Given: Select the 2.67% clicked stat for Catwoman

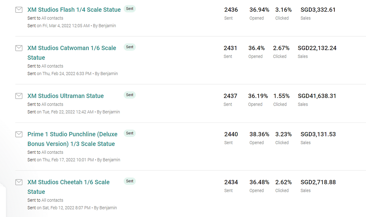Looking at the screenshot, I should [281, 48].
